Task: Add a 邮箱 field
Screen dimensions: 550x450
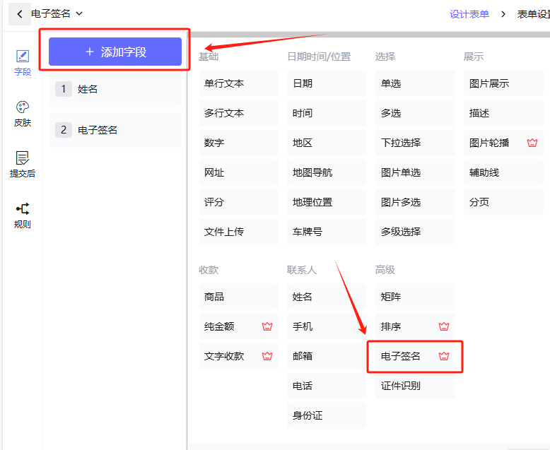Action: coord(327,356)
